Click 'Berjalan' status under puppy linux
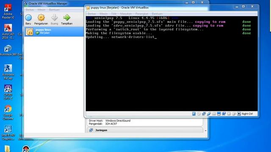271x152 pixels. coord(44,33)
